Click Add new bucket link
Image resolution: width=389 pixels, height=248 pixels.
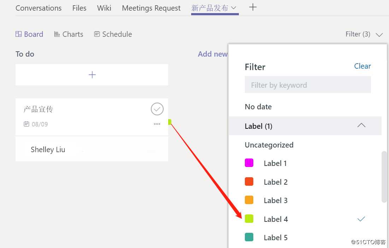(213, 54)
